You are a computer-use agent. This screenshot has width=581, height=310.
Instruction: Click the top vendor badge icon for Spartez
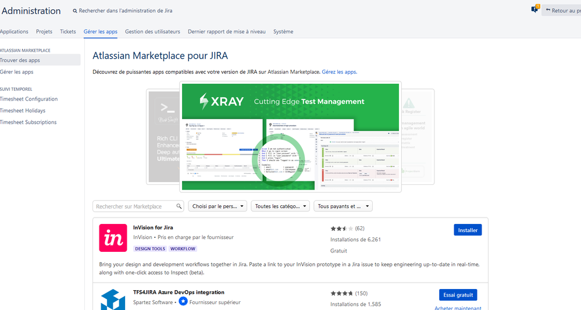183,301
